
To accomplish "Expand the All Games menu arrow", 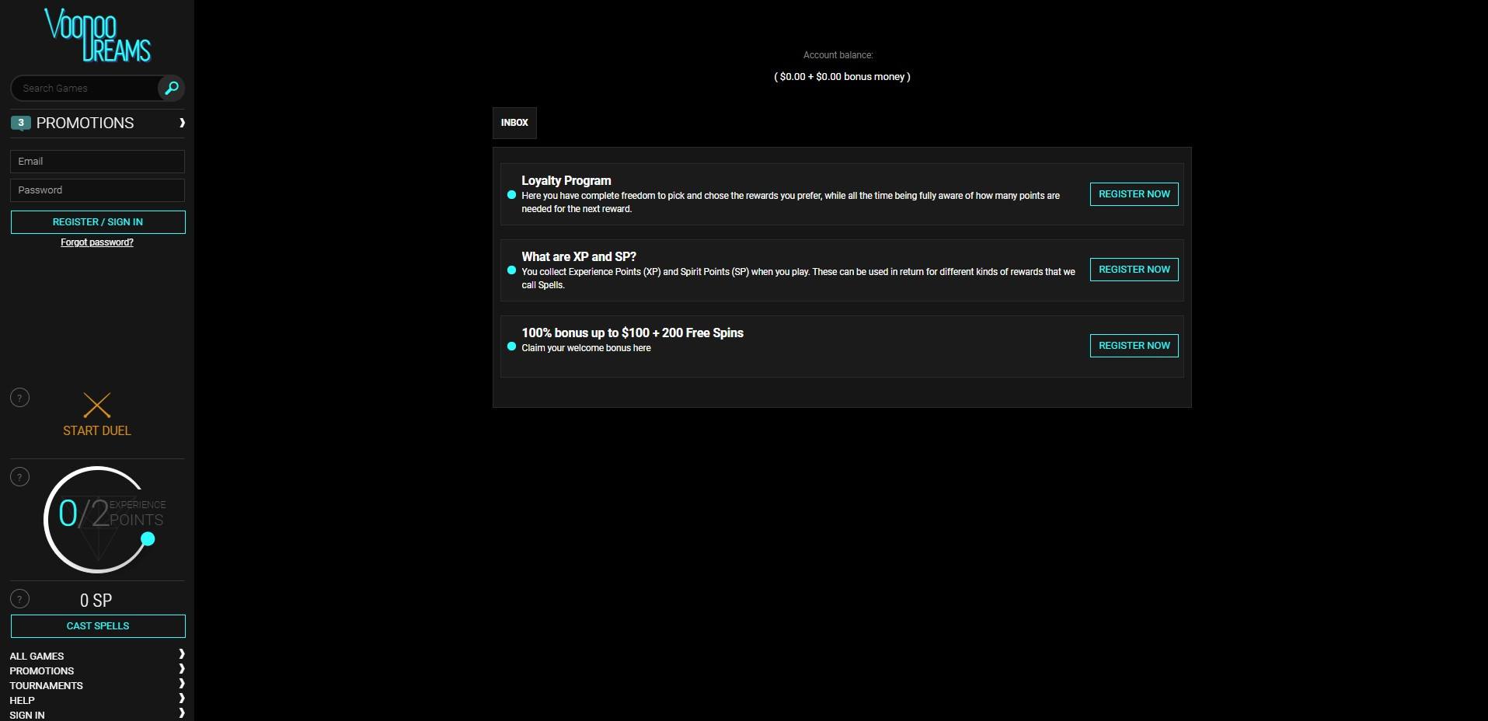I will pos(182,654).
